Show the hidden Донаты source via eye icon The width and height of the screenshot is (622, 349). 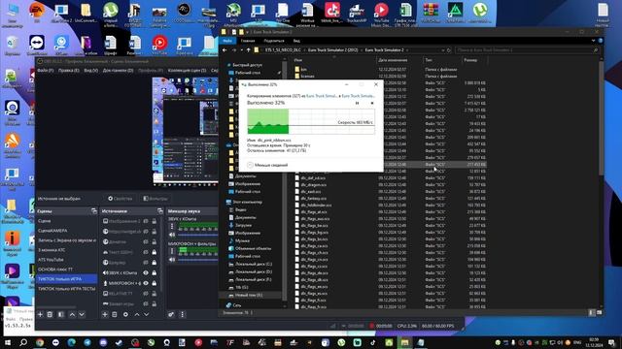pos(146,241)
